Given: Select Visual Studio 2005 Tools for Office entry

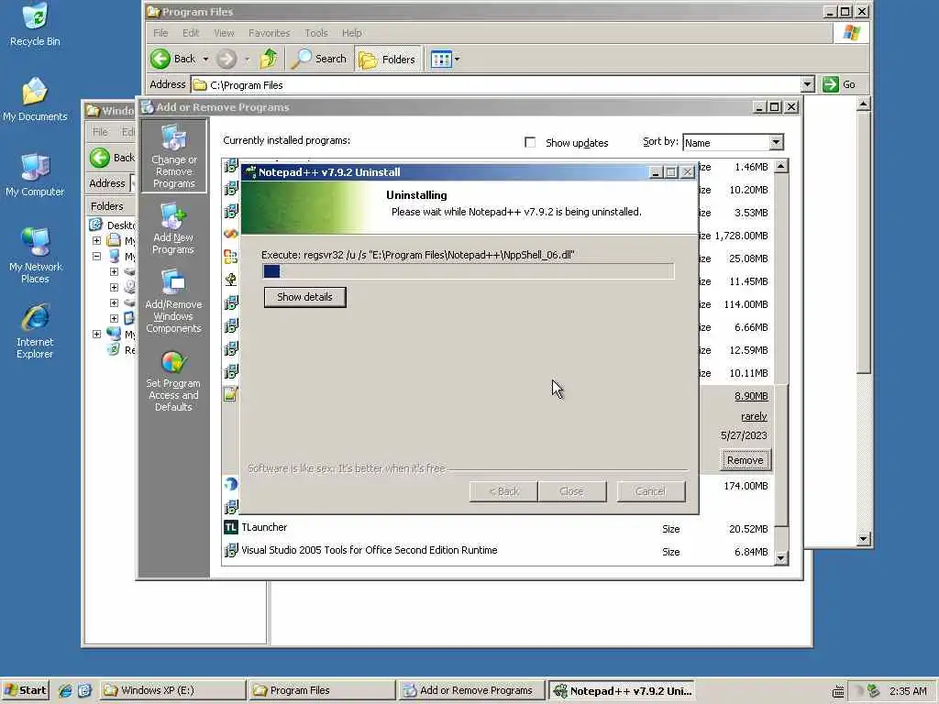Looking at the screenshot, I should click(497, 551).
